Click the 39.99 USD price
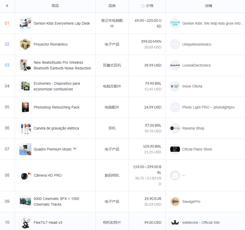The height and width of the screenshot is (230, 245). (153, 65)
